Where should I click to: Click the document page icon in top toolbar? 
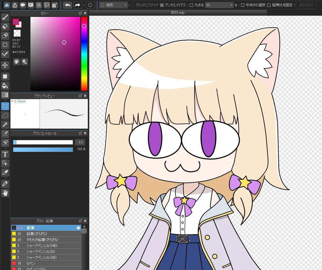pyautogui.click(x=39, y=5)
